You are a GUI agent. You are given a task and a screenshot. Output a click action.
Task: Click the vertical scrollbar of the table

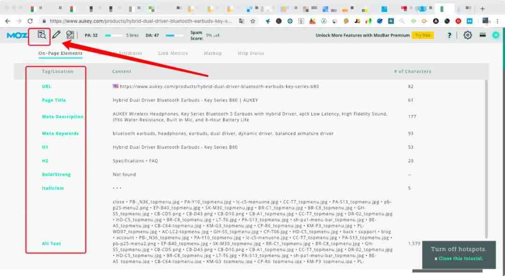point(486,160)
